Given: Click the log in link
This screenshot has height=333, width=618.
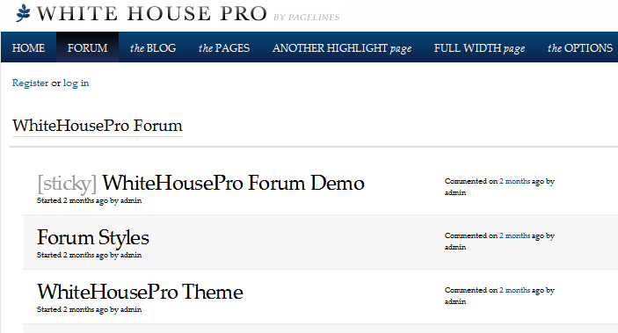Looking at the screenshot, I should click(76, 83).
